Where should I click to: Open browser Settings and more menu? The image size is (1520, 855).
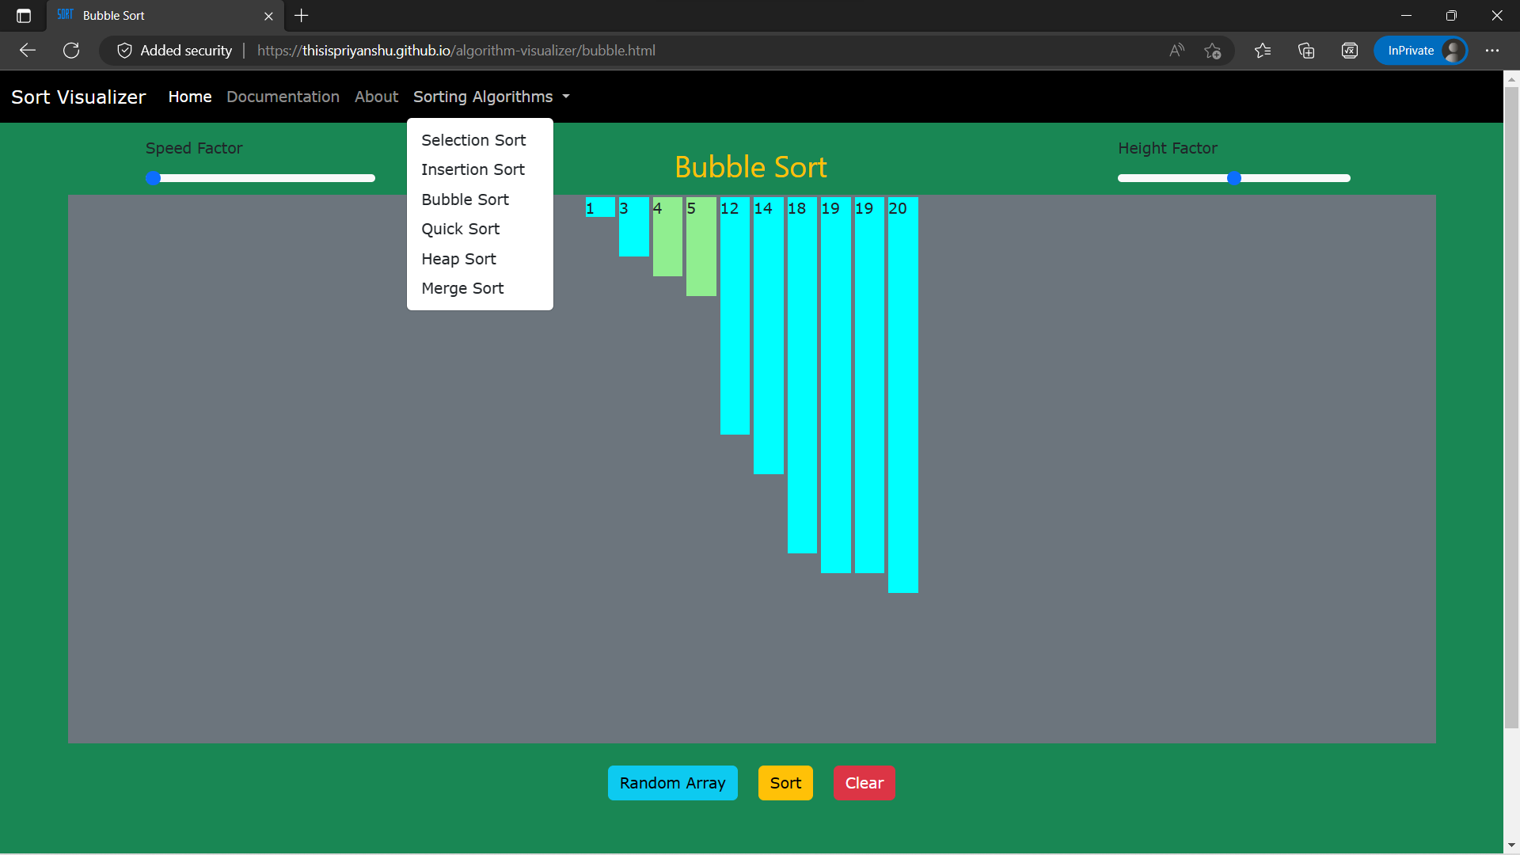click(x=1492, y=51)
